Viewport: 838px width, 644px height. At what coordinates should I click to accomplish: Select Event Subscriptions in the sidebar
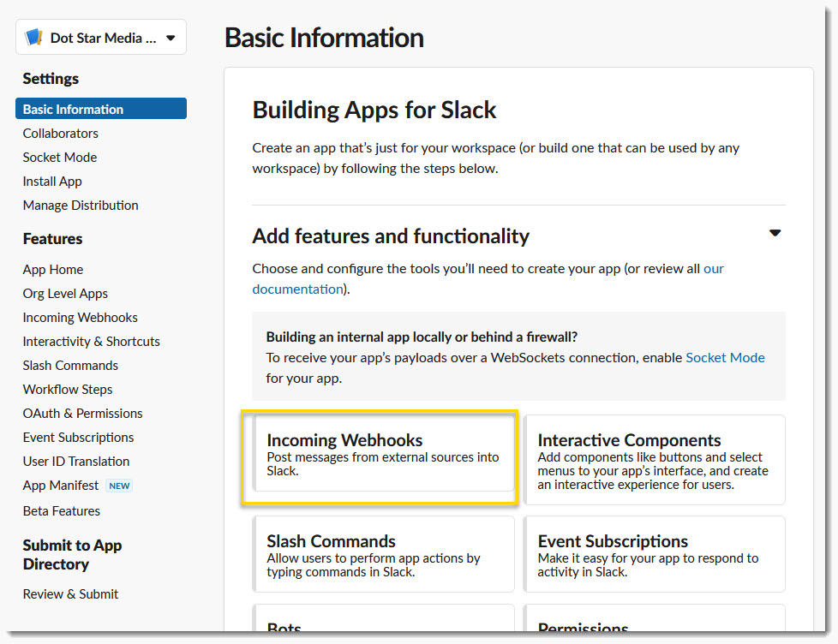point(79,438)
